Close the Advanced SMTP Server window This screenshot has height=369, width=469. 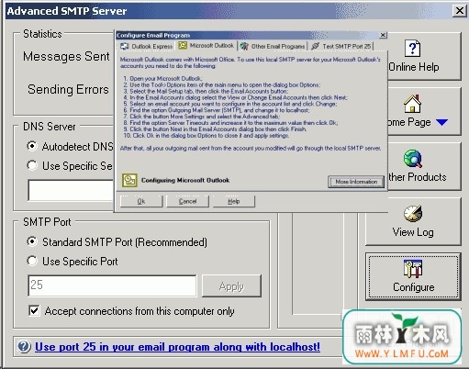[x=460, y=11]
